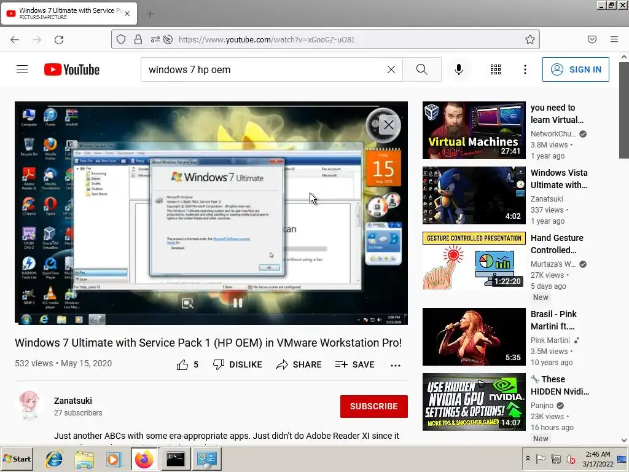This screenshot has width=629, height=472.
Task: Open network tray icon
Action: click(x=555, y=458)
